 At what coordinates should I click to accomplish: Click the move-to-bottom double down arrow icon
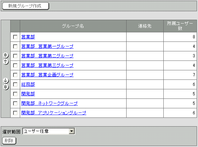tap(6, 87)
